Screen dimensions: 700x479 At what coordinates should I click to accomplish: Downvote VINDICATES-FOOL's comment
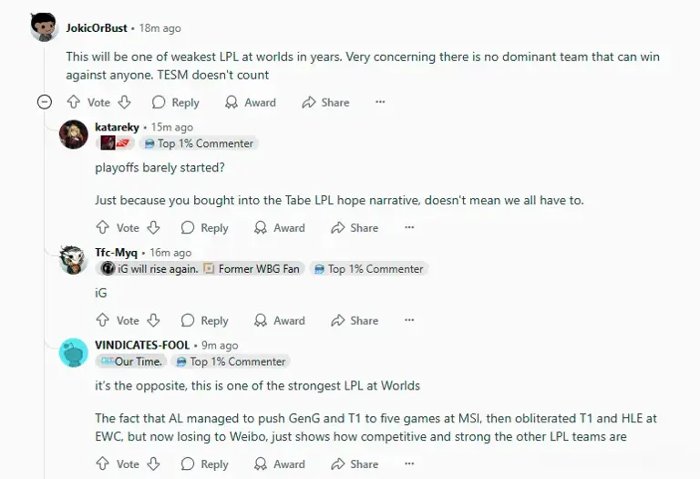click(x=154, y=463)
